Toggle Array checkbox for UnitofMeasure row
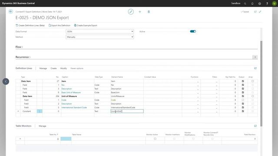The height and width of the screenshot is (156, 278). point(253,96)
